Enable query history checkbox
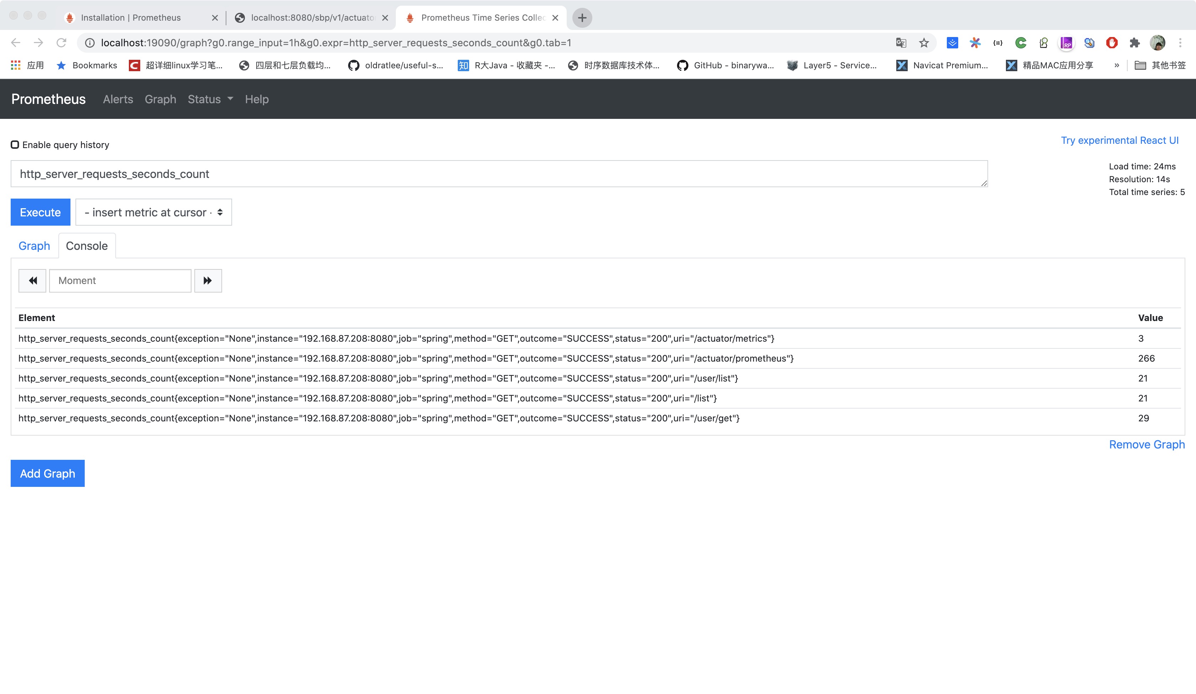 (x=15, y=144)
